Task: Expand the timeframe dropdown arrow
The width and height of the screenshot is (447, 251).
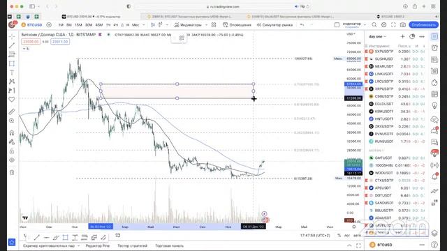Action: point(144,25)
